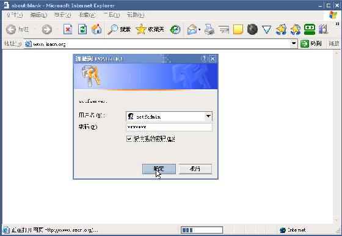Image resolution: width=342 pixels, height=236 pixels.
Task: Click the status bar page icon
Action: (6, 230)
